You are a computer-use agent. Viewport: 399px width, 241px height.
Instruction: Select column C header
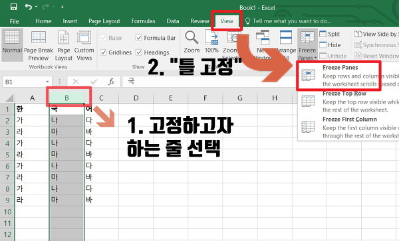(x=101, y=98)
